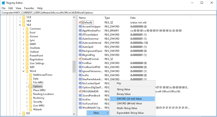217x117 pixels.
Task: Expand the 8.0 tree node
Action: click(x=20, y=114)
